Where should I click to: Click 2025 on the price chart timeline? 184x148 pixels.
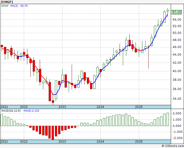(139, 107)
